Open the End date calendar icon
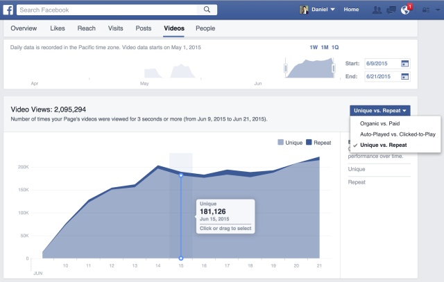This screenshot has width=444, height=282. tap(405, 77)
